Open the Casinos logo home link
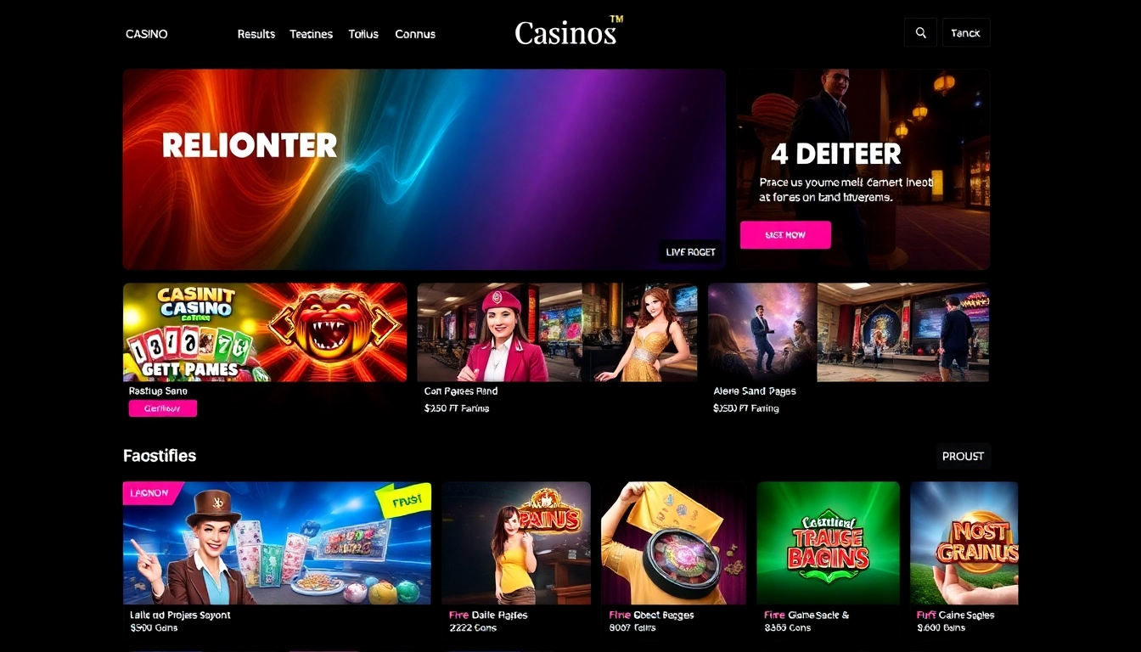The image size is (1141, 652). (569, 32)
